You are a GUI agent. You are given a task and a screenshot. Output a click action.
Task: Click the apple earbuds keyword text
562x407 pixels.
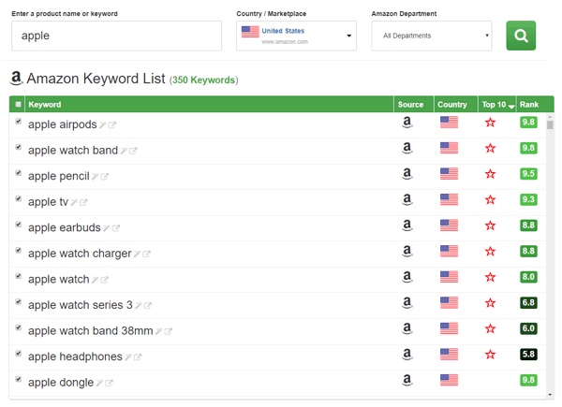pyautogui.click(x=65, y=227)
